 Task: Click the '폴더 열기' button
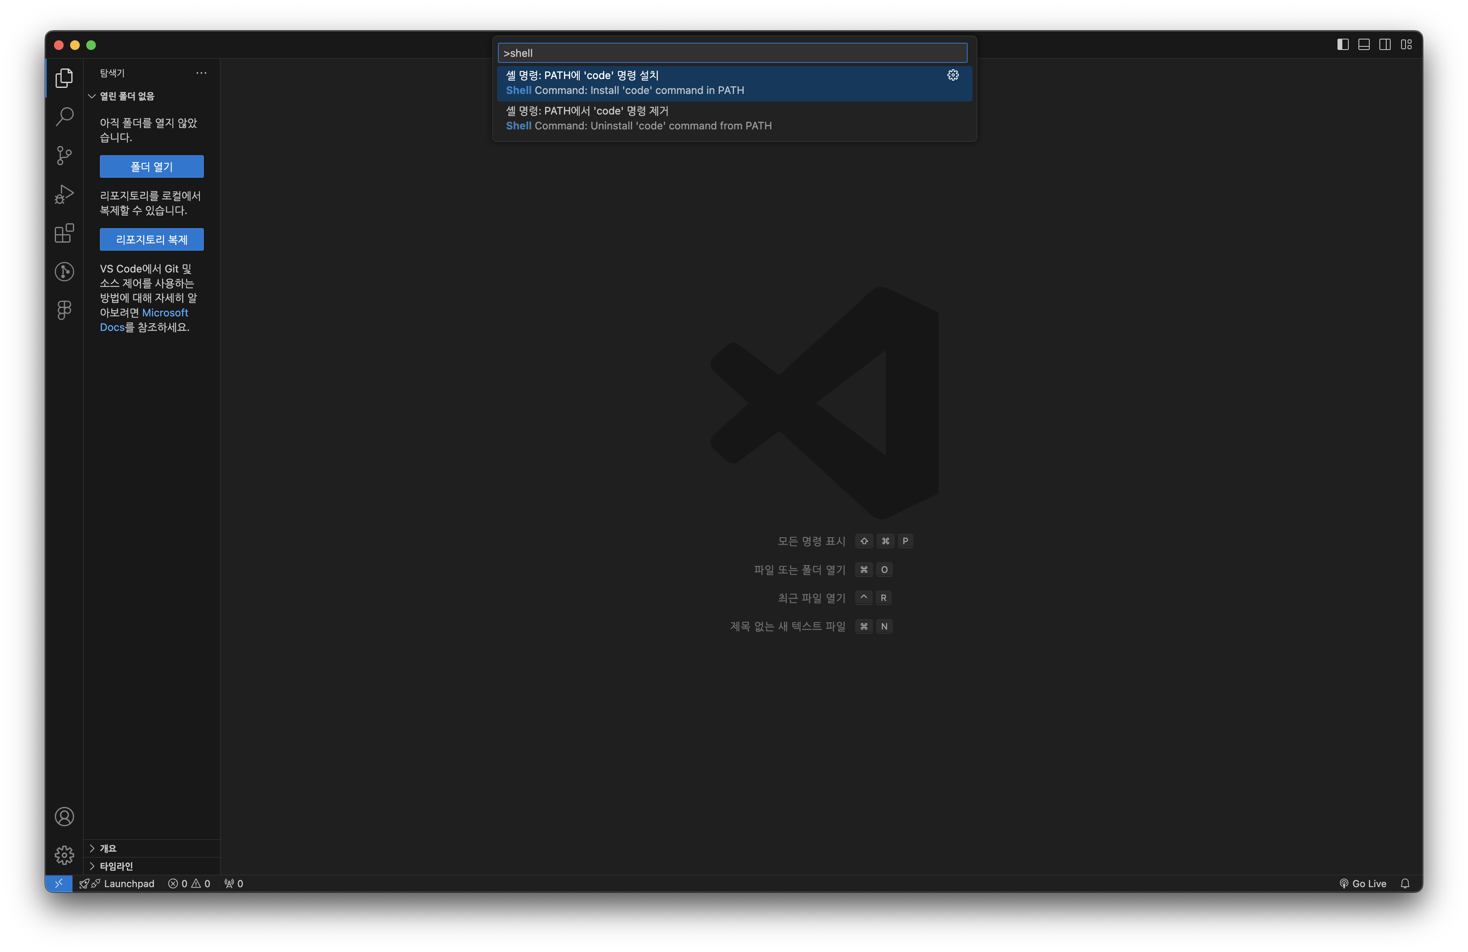152,166
